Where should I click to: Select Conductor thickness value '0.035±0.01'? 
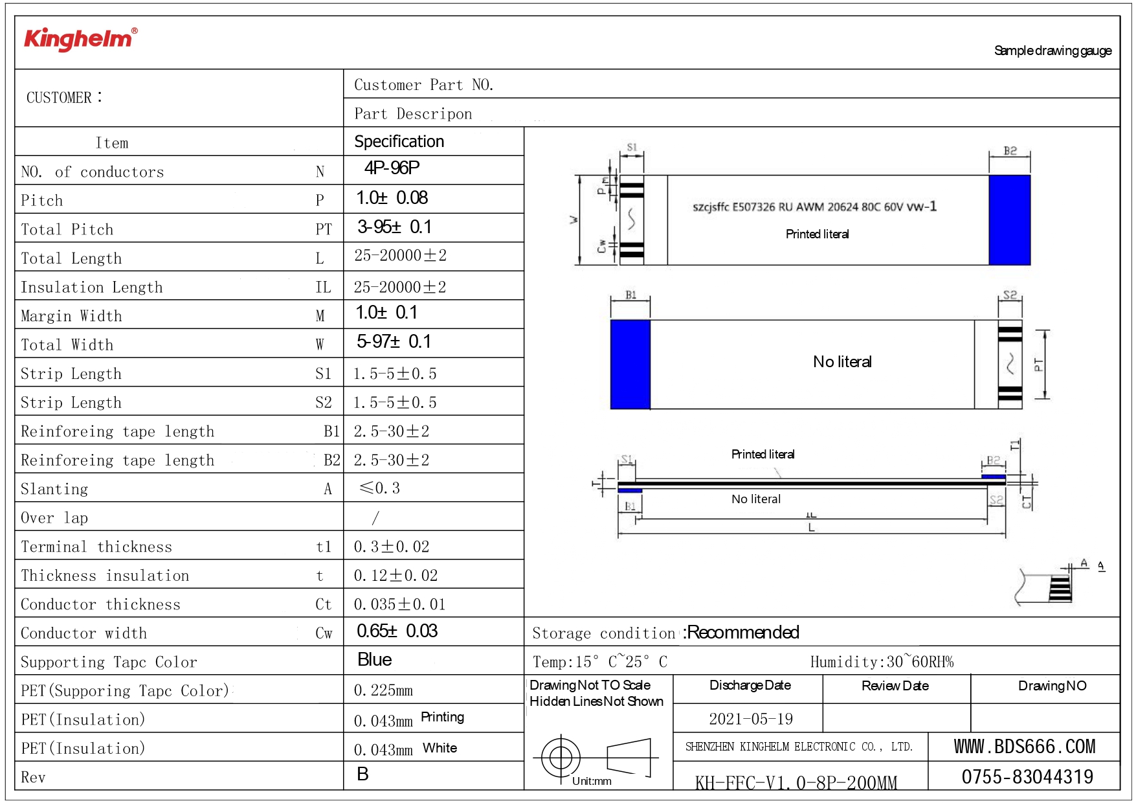point(400,604)
